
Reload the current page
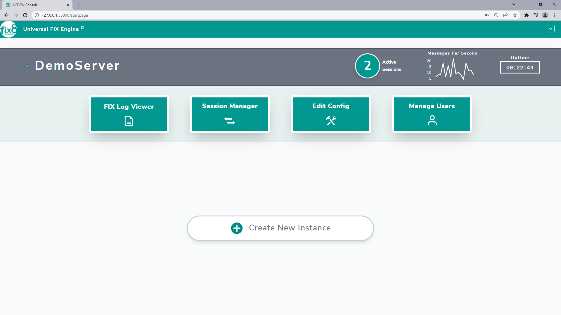tap(25, 15)
